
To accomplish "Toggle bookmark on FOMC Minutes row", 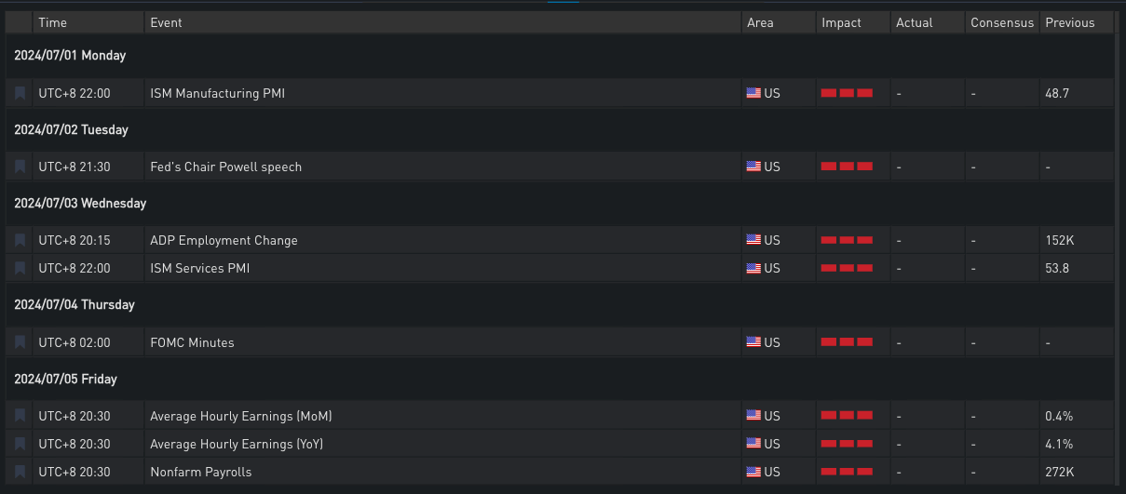I will tap(20, 342).
